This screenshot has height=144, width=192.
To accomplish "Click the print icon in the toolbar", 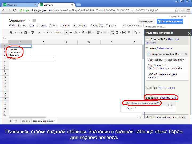I will [x=11, y=33].
